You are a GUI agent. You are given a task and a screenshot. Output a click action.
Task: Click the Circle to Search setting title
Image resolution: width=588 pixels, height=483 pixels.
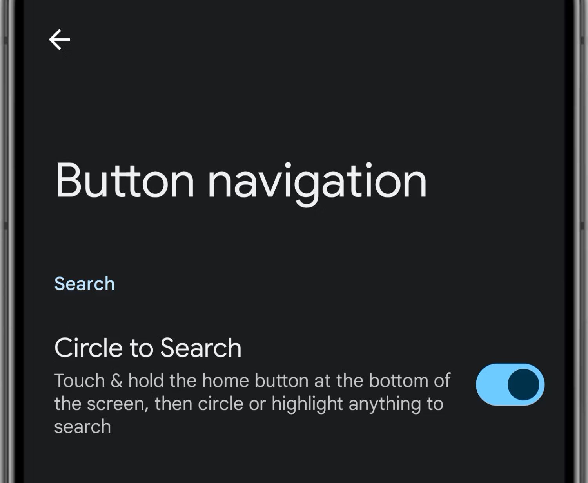(x=147, y=348)
